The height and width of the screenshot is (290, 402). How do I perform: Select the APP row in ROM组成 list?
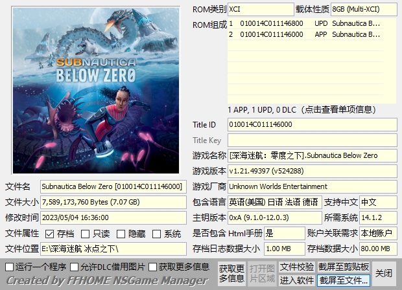(311, 34)
